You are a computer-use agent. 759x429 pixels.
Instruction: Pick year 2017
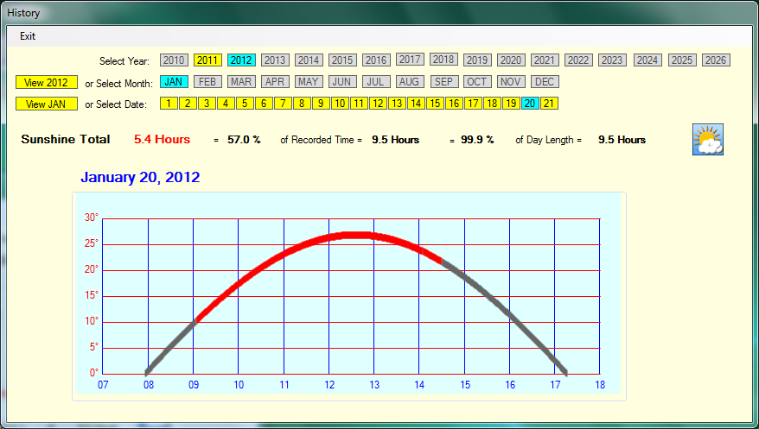[x=410, y=59]
